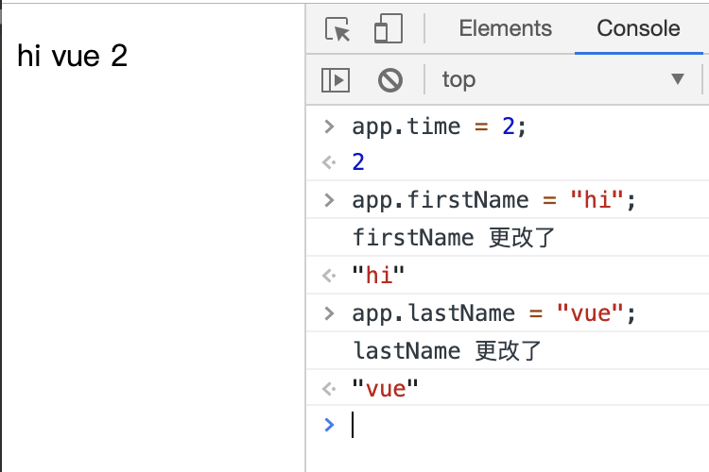Select app.firstName = "hi" command line

tap(493, 200)
